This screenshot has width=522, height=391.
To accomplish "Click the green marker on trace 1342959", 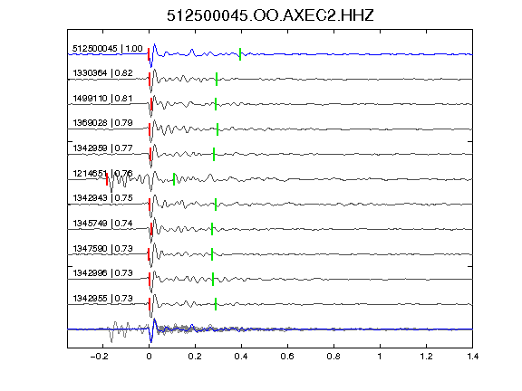I will tap(214, 154).
